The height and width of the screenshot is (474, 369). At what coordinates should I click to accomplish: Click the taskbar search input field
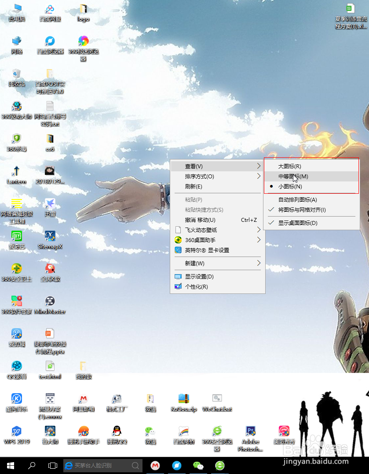tap(103, 466)
